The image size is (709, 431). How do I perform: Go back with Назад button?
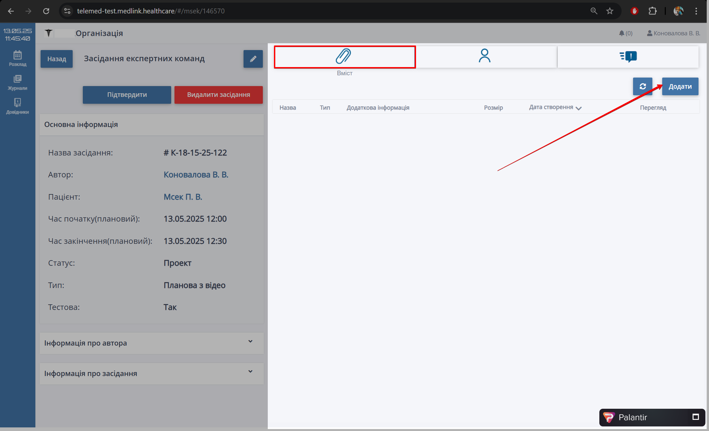point(56,59)
